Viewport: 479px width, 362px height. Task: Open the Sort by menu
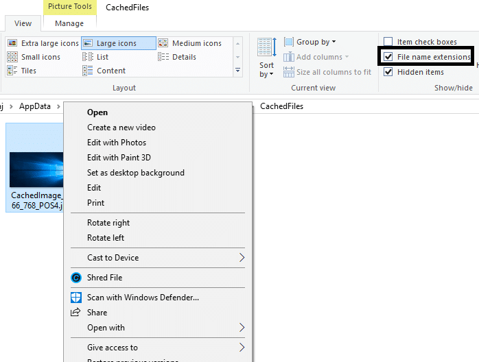pos(266,58)
